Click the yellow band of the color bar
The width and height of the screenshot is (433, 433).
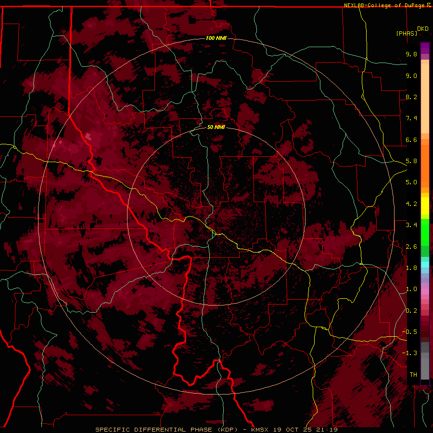425,206
